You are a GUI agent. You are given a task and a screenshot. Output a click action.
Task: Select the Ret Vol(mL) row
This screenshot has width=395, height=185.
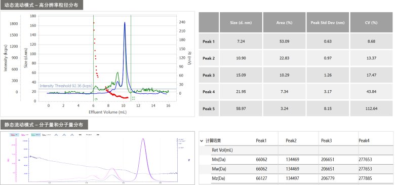click(x=296, y=150)
